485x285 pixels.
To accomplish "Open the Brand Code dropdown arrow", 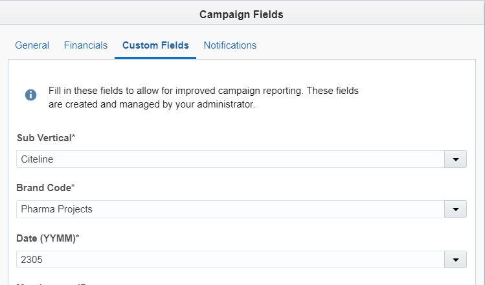I will point(455,209).
